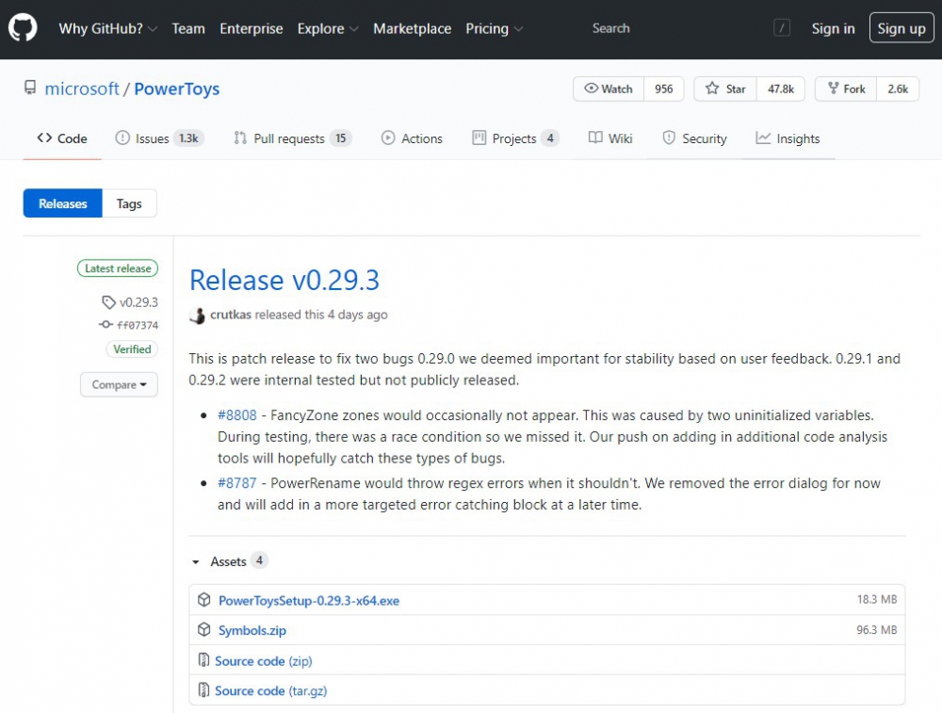942x713 pixels.
Task: Click the Pull requests 15 counter badge
Action: (x=341, y=138)
